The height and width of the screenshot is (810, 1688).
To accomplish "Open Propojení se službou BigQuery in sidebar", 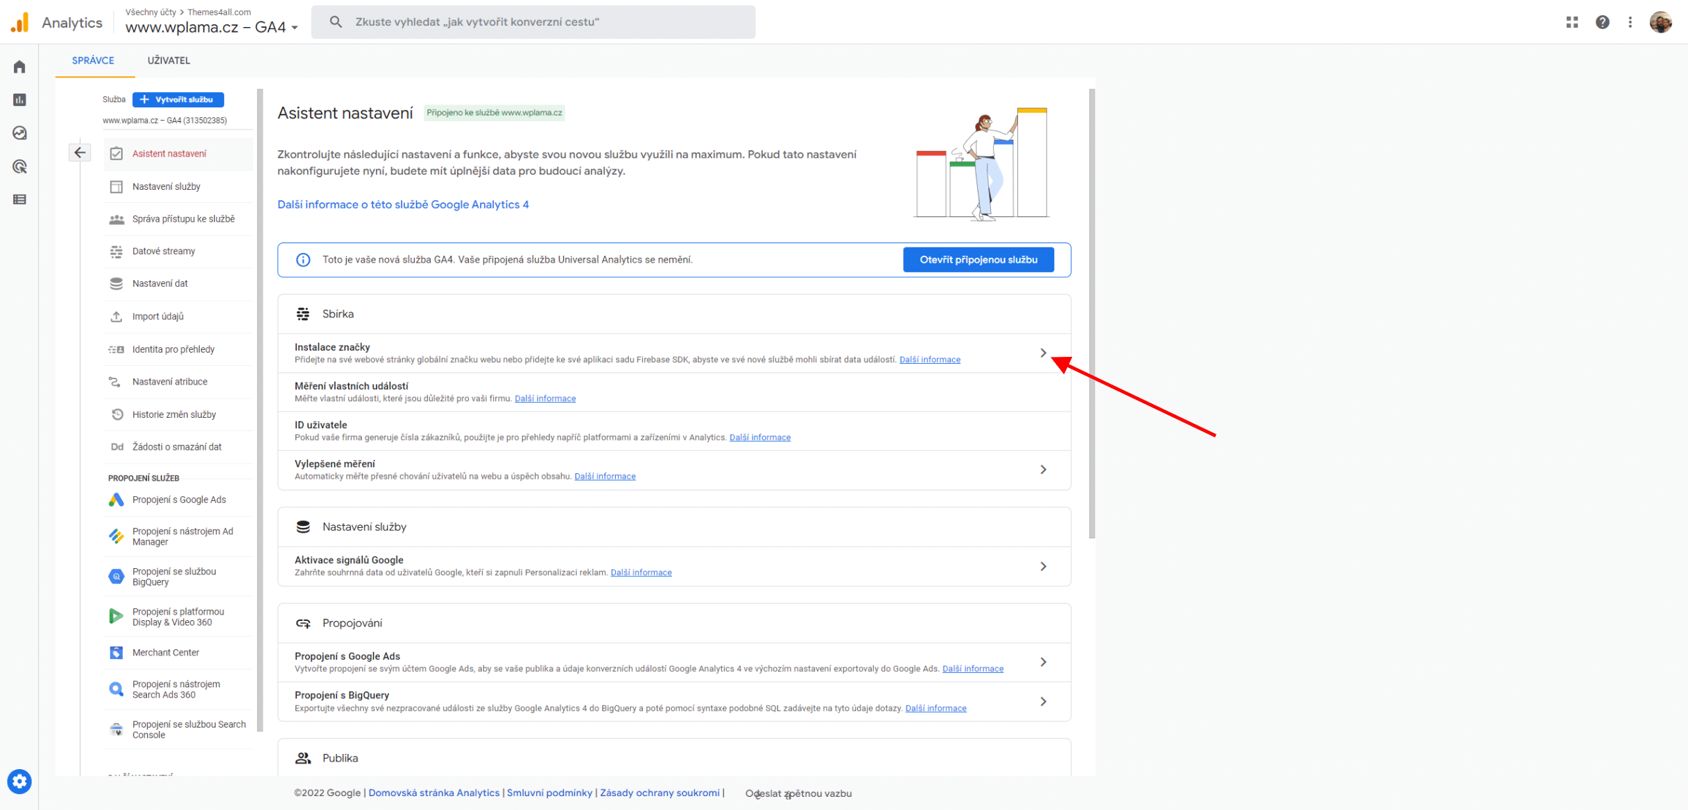I will (179, 576).
